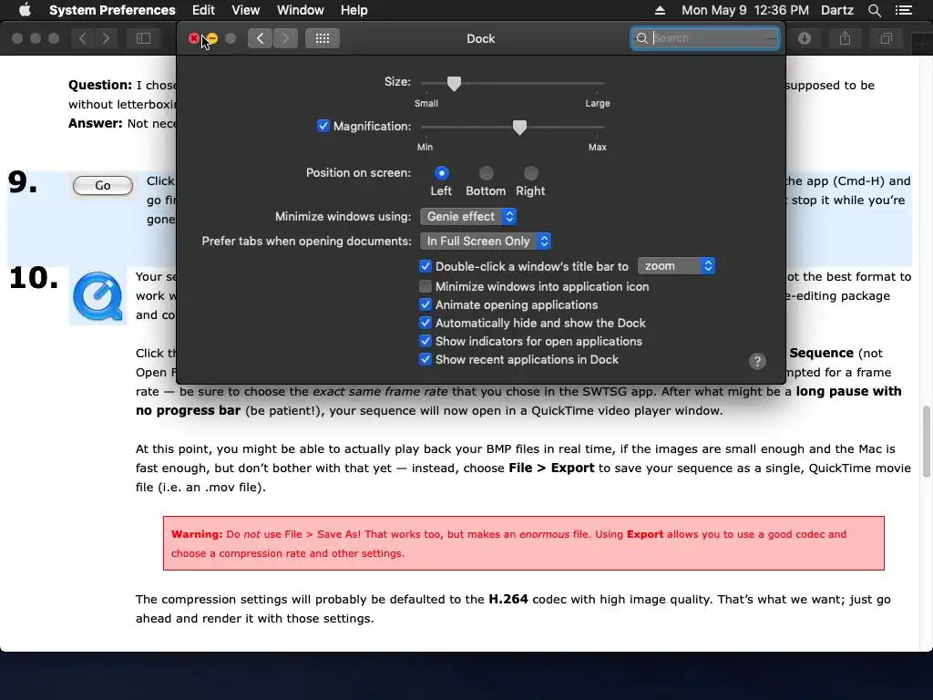Open the System Preferences menu
Screen dimensions: 933x700
coord(112,10)
